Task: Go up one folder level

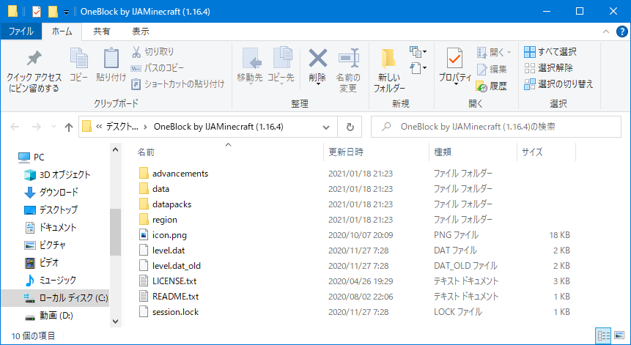Action: point(69,127)
